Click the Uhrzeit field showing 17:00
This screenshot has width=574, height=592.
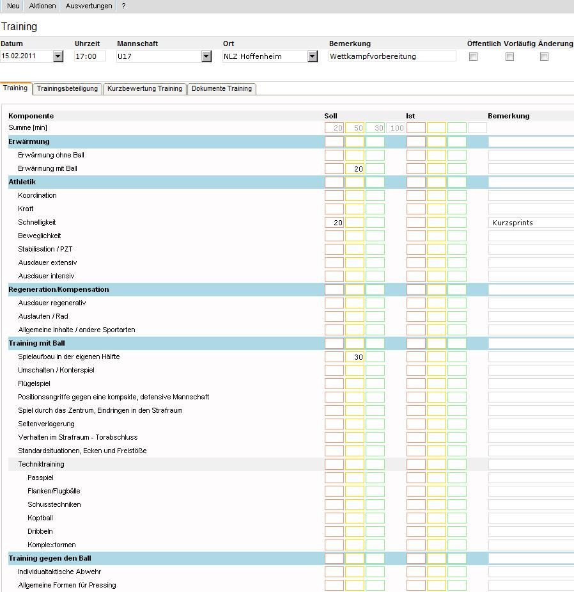pos(89,56)
